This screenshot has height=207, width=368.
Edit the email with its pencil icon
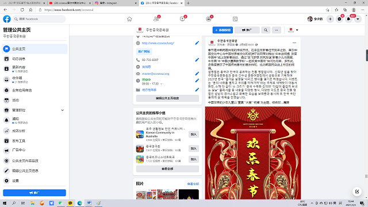coord(197,74)
